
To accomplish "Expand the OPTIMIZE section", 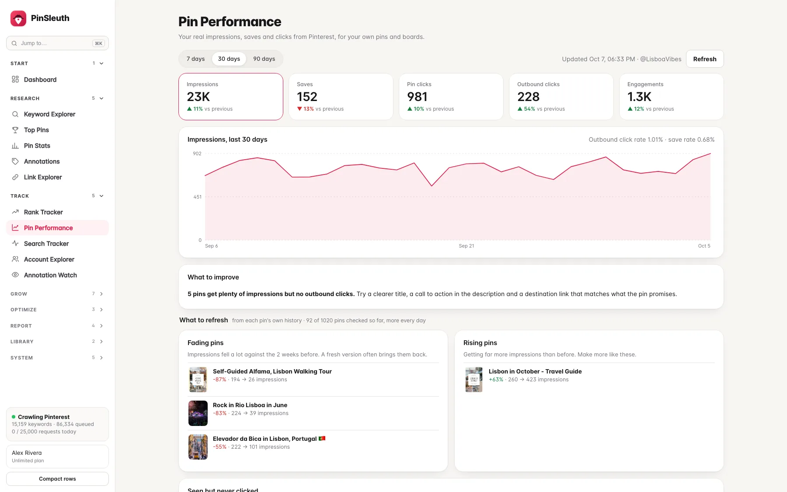I will (57, 310).
